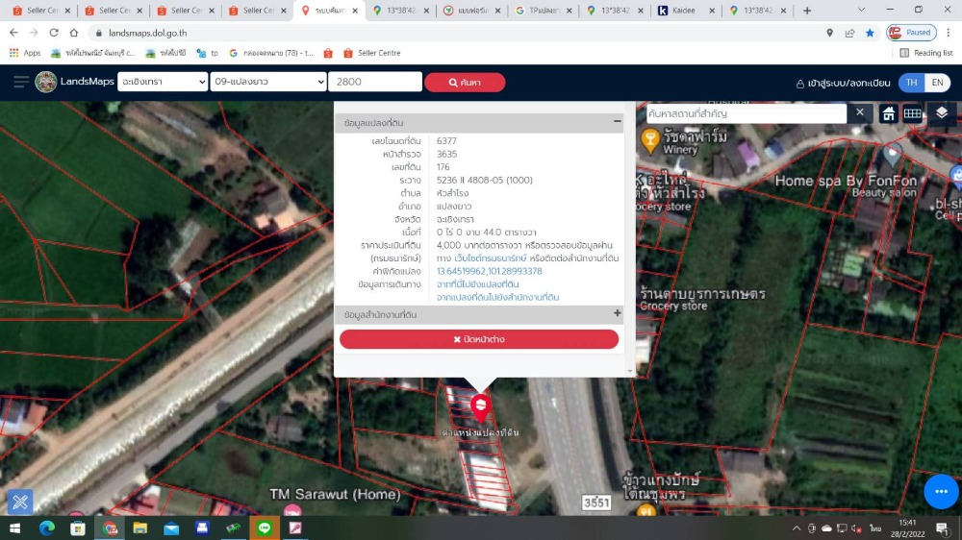Click เข้าสู่ระบบ/ลงทะเบียน login link
This screenshot has width=962, height=540.
coord(843,83)
